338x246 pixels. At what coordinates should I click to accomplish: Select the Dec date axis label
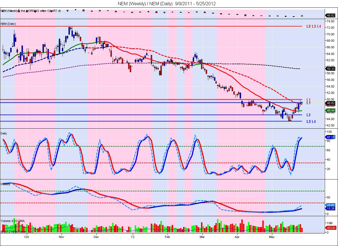point(96,237)
